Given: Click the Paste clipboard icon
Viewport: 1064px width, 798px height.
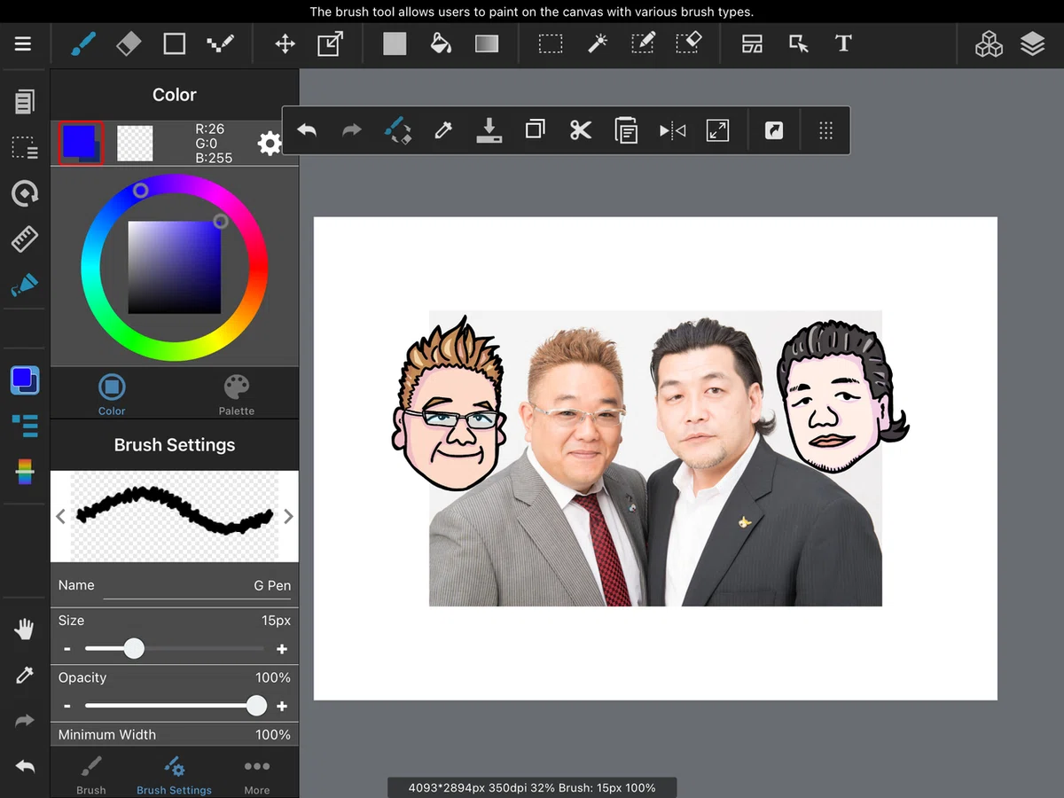Looking at the screenshot, I should pyautogui.click(x=626, y=131).
